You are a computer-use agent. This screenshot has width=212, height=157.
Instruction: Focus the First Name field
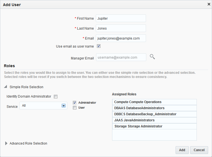click(x=121, y=18)
